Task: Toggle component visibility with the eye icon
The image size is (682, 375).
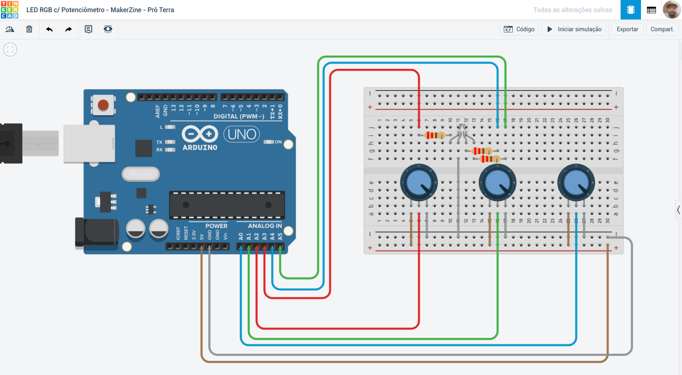Action: click(108, 29)
